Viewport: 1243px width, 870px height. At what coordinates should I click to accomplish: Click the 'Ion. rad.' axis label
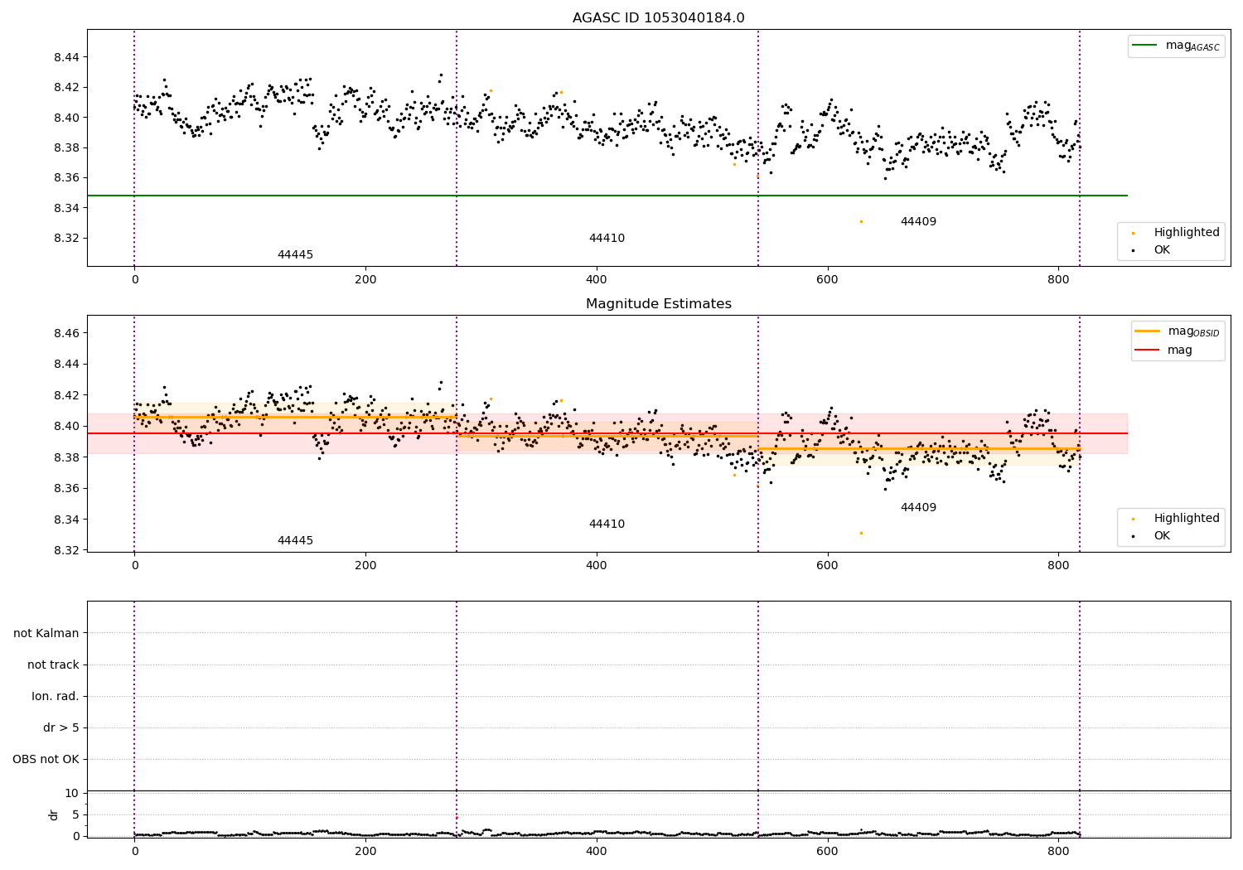pyautogui.click(x=56, y=697)
